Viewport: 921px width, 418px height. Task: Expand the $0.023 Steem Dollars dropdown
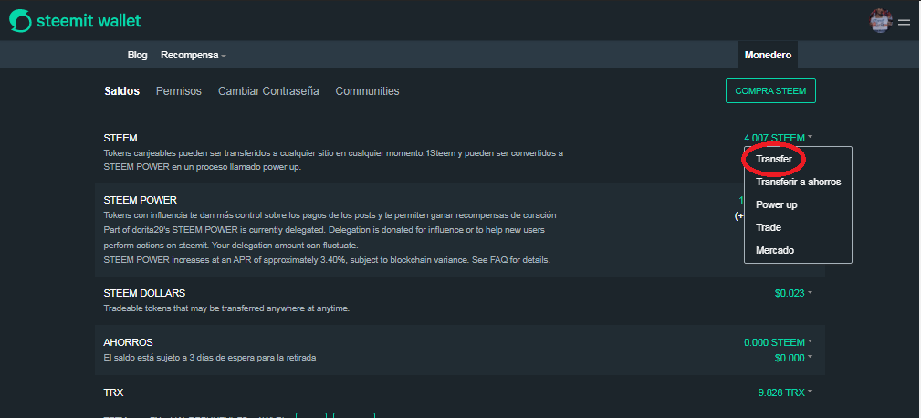click(793, 293)
